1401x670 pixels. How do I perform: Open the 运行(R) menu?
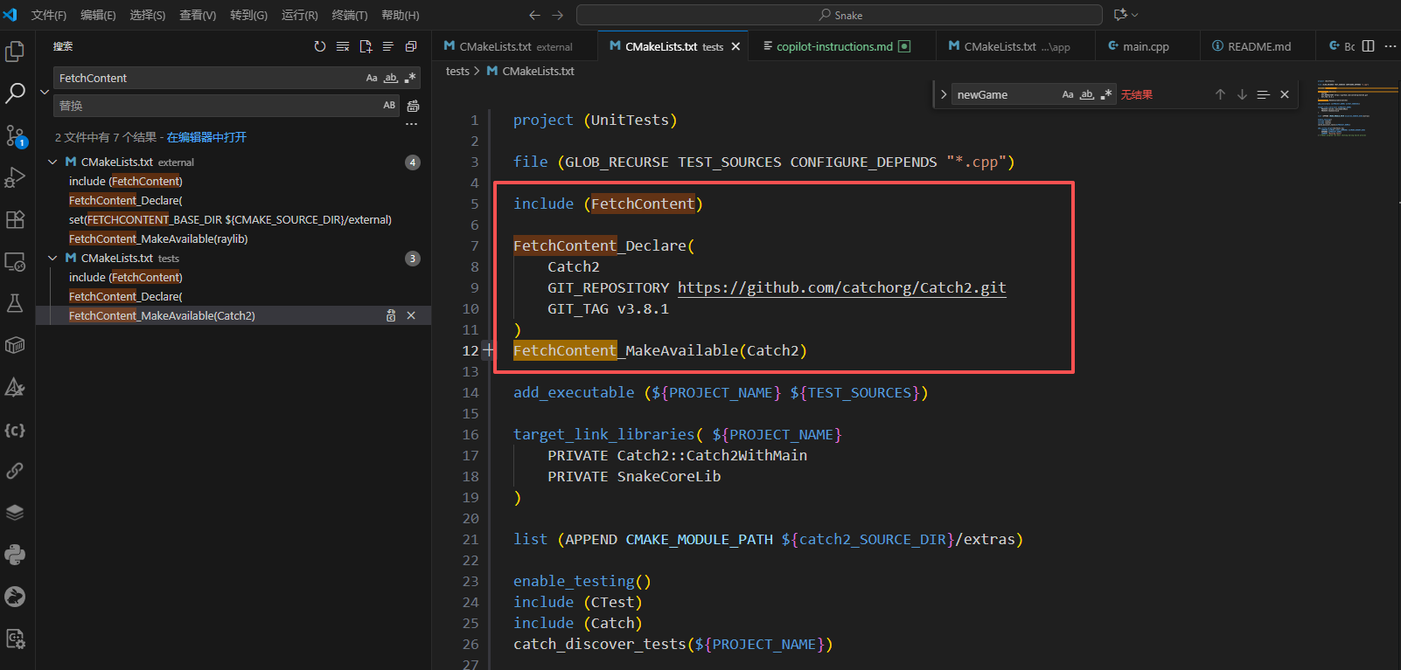[300, 15]
